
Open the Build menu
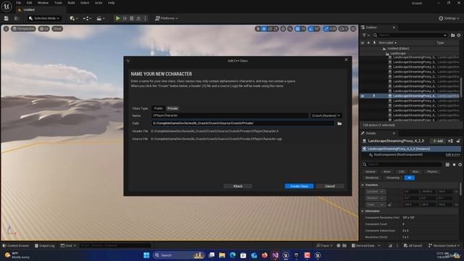click(x=71, y=3)
